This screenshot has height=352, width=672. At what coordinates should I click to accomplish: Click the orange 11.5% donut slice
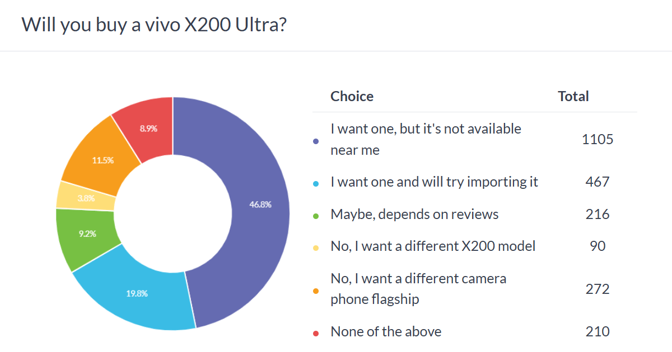103,160
